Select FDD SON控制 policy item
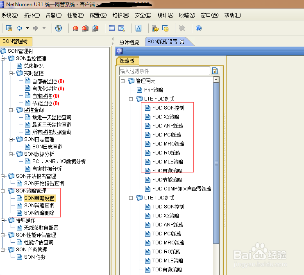304x275 pixels. 165,108
